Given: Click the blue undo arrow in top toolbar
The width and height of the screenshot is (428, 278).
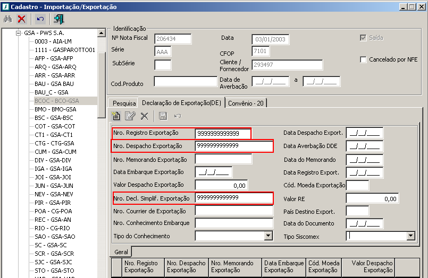Looking at the screenshot, I should pos(40,19).
